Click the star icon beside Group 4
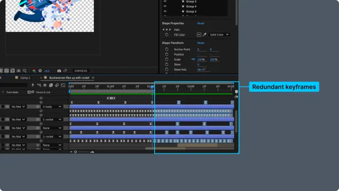Image resolution: width=339 pixels, height=191 pixels. tap(183, 6)
